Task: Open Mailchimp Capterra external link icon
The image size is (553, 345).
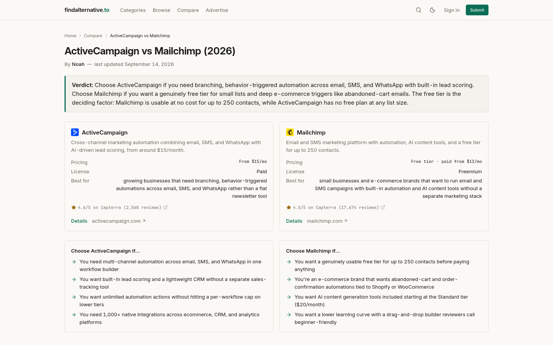Action: [x=383, y=207]
